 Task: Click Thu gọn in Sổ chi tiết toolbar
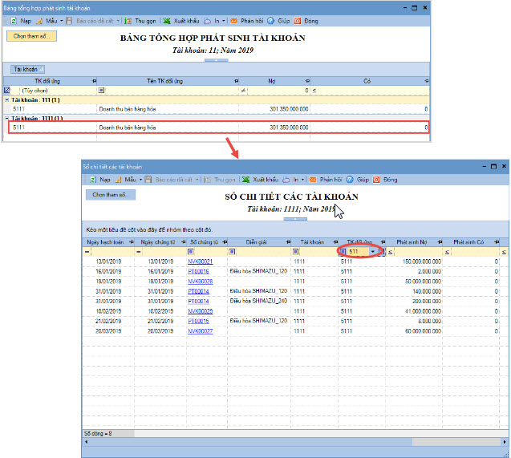click(220, 180)
